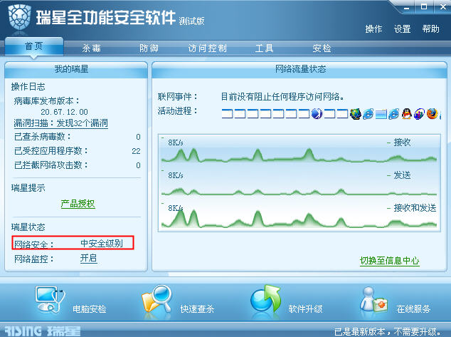Click the 在线服务 person medkit icon
This screenshot has width=451, height=337.
point(373,300)
